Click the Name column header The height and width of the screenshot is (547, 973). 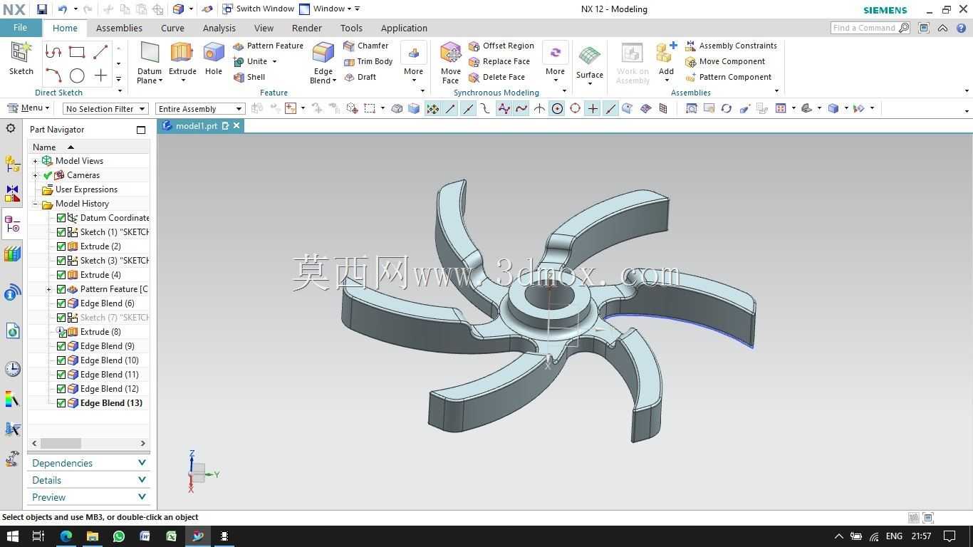pyautogui.click(x=88, y=147)
